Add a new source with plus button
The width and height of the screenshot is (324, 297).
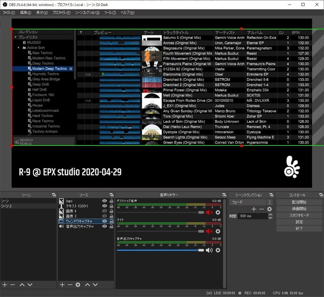pos(62,285)
